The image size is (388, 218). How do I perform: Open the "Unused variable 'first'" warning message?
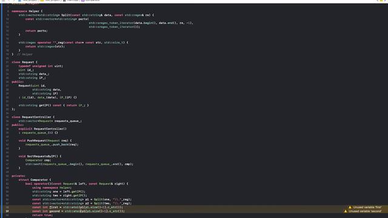[x=367, y=207]
